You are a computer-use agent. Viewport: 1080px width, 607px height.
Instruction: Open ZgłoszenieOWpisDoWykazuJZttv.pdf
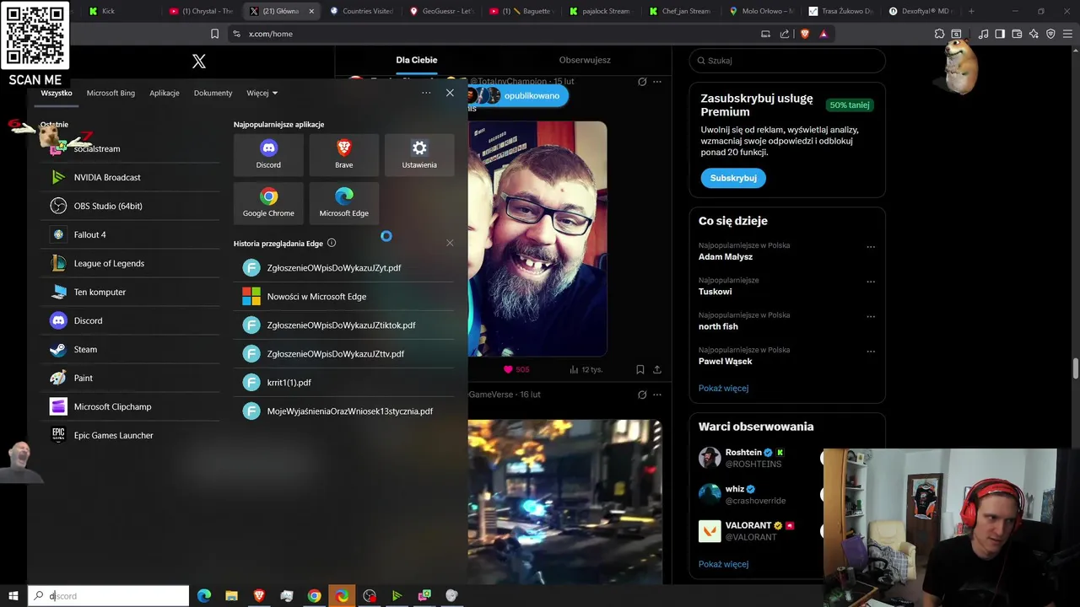[x=344, y=353]
